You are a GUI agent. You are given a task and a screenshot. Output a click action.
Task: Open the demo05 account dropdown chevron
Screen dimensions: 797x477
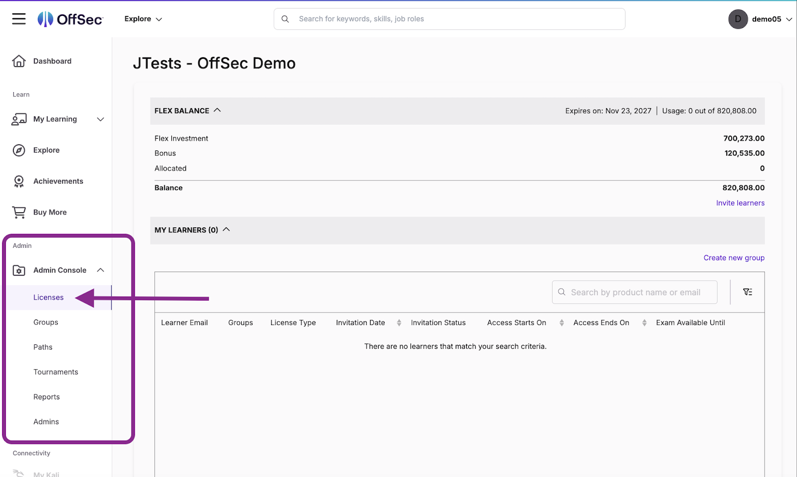[789, 19]
